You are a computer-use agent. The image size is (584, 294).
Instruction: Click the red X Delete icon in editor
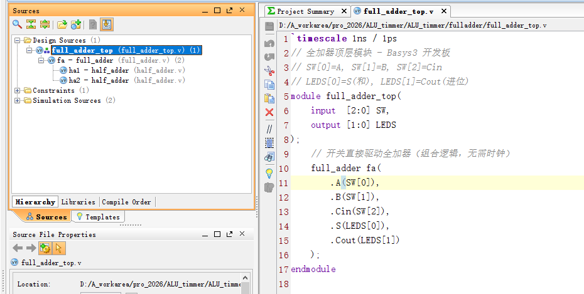[x=269, y=112]
